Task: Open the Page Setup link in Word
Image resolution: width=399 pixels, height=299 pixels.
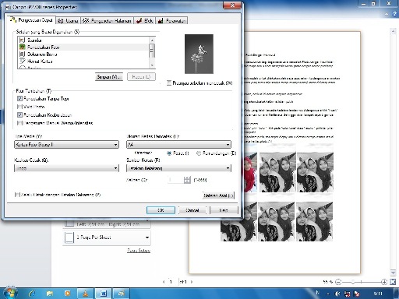Action: coord(139,251)
